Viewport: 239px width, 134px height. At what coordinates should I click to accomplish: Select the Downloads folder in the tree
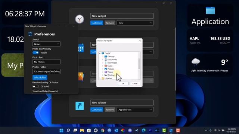click(x=111, y=63)
